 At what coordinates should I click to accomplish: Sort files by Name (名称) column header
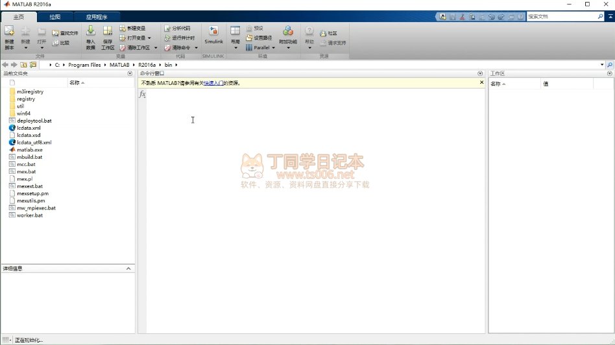click(101, 83)
